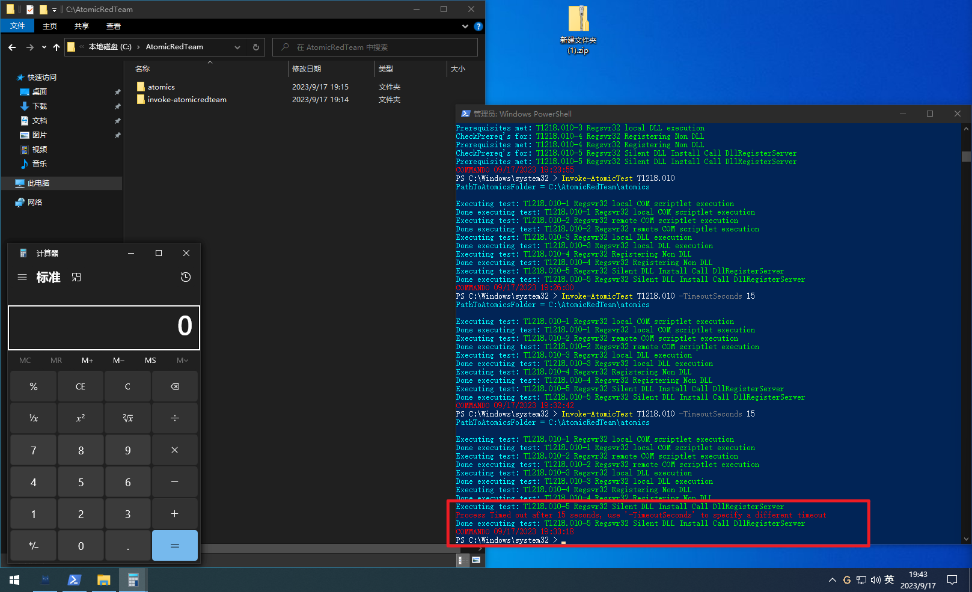Click the minus key in calculator

[x=175, y=482]
